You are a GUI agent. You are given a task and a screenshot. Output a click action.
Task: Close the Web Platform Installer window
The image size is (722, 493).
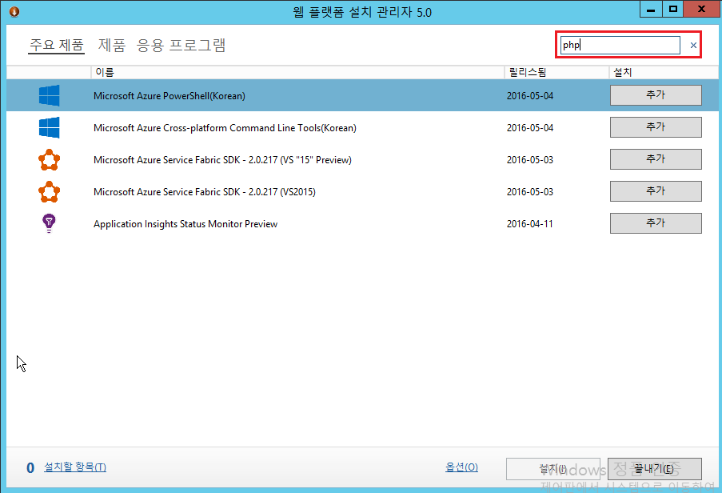click(x=702, y=10)
